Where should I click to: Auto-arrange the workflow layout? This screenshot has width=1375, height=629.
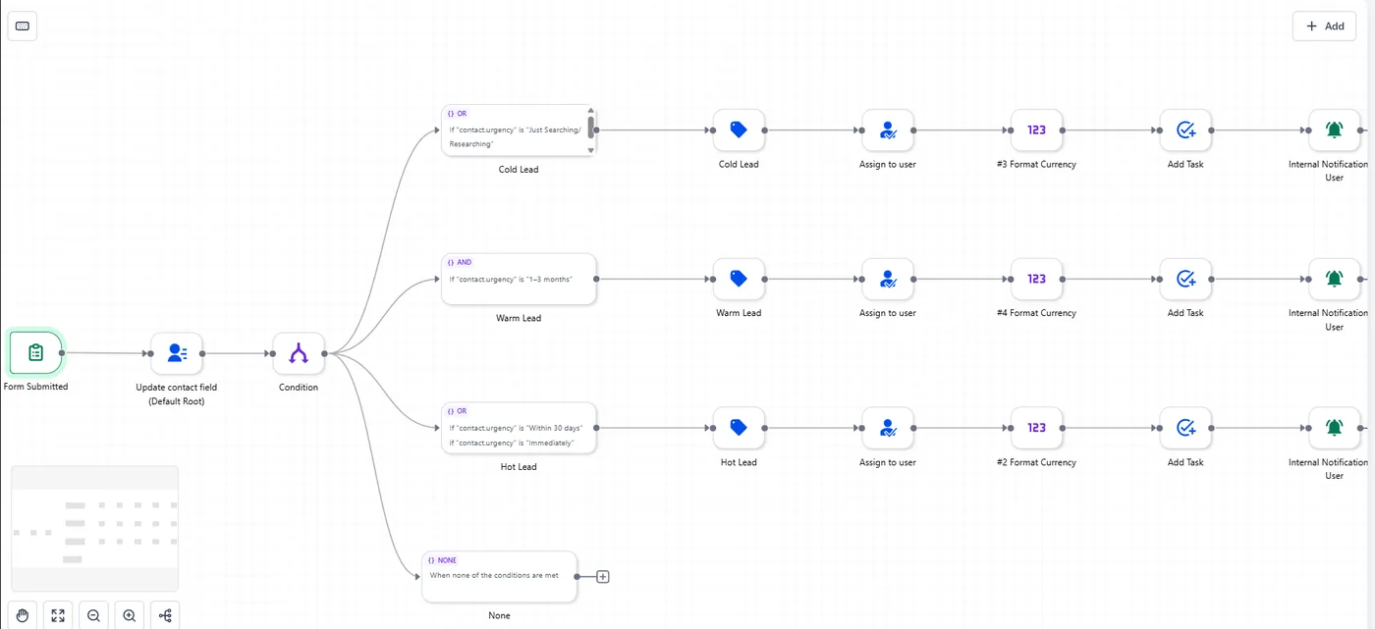(x=164, y=615)
